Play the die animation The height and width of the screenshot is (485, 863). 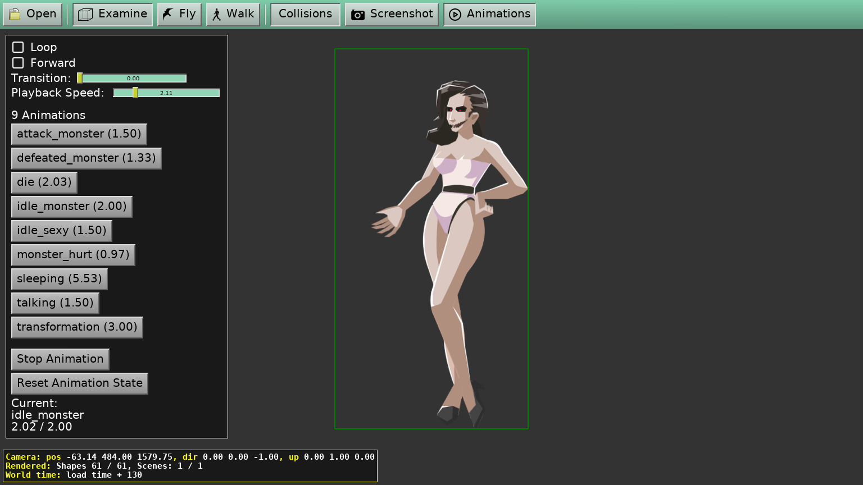point(44,182)
